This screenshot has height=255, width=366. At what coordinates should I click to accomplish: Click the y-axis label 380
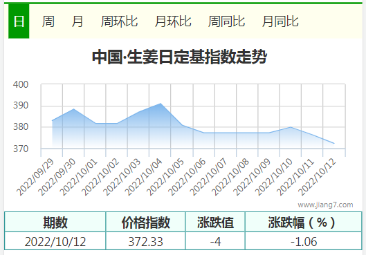coord(21,126)
